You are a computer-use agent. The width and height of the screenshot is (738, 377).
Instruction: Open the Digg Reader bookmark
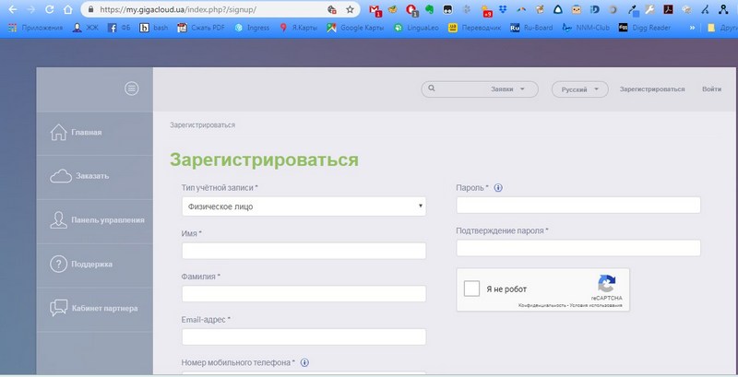(644, 28)
